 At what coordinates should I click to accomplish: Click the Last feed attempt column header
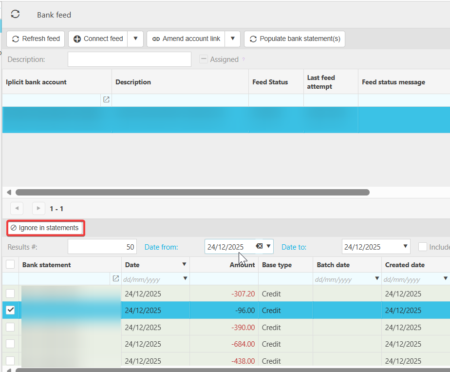pos(331,82)
